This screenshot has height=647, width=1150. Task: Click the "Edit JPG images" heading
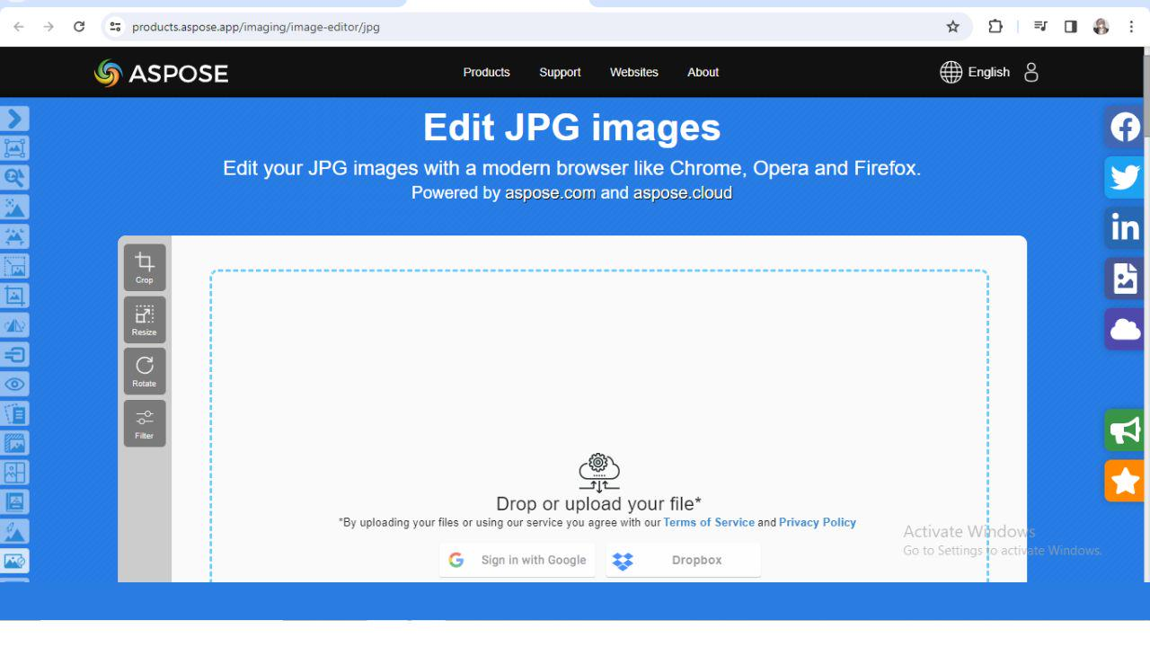pos(572,128)
